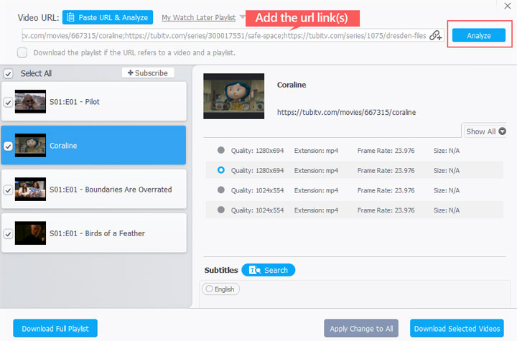The image size is (517, 341).
Task: Click the Coraline thumbnail in the list
Action: coord(30,146)
